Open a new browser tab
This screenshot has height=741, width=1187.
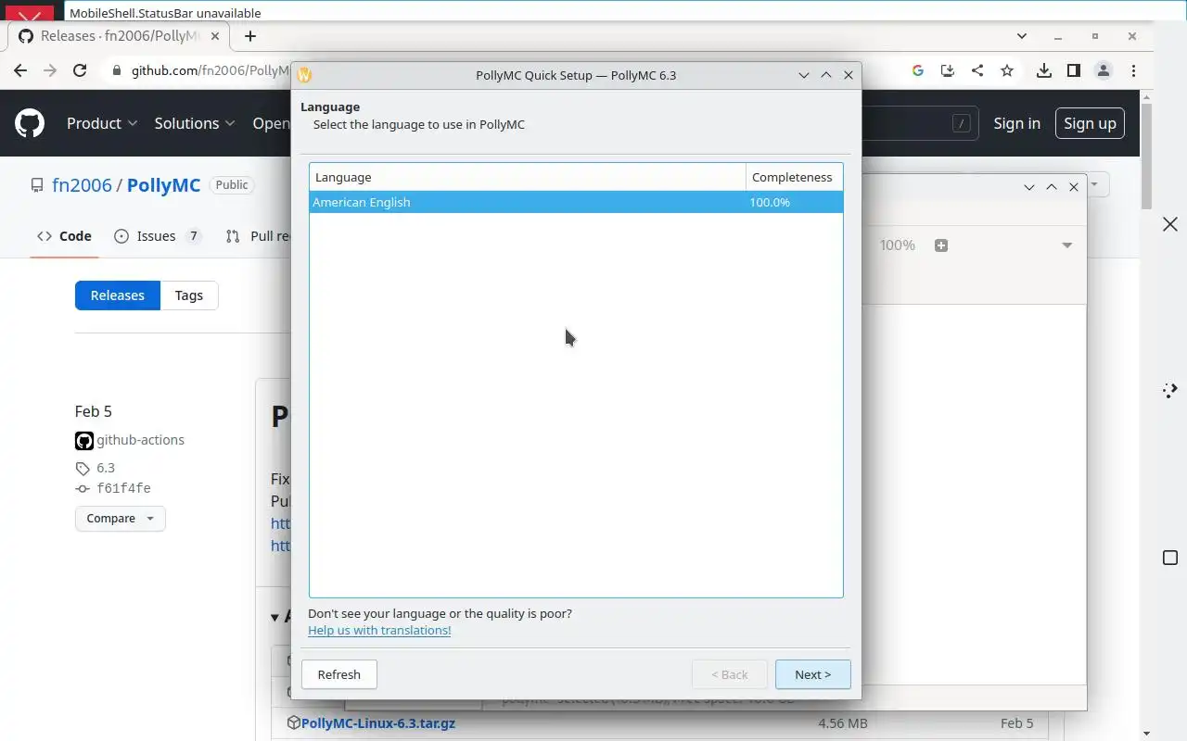point(250,36)
